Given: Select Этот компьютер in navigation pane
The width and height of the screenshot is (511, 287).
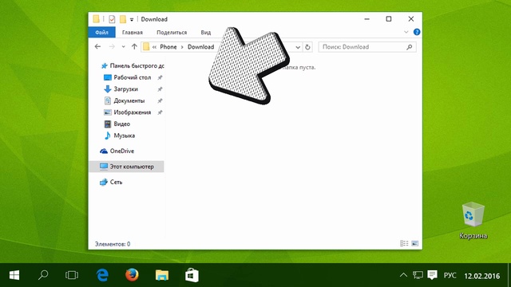Looking at the screenshot, I should 127,167.
